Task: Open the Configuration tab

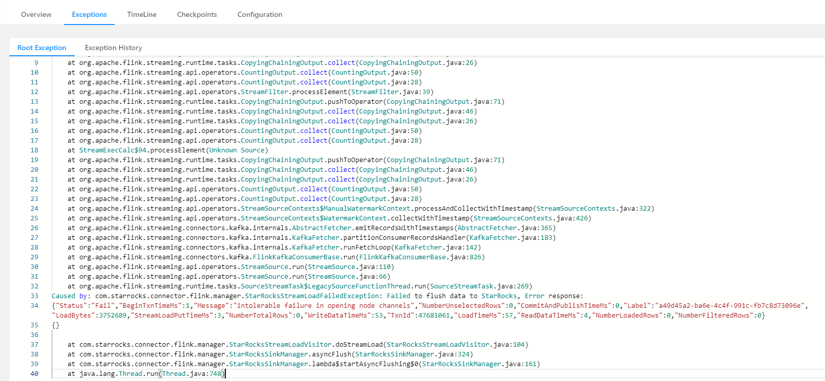Action: point(260,14)
